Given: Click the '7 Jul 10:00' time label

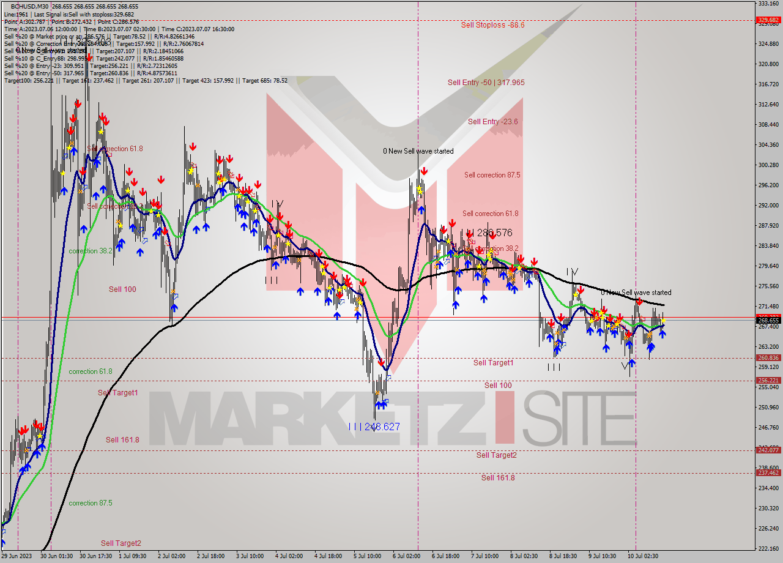Looking at the screenshot, I should 486,556.
